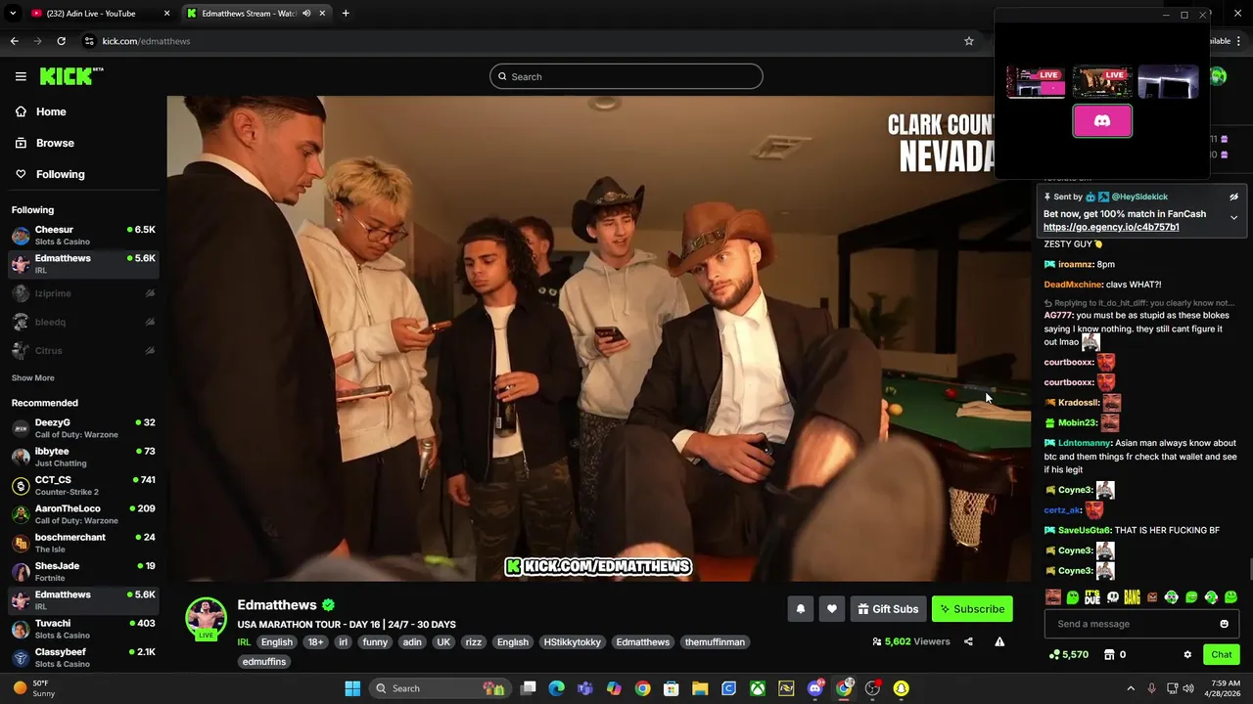
Task: Show hidden system tray icons
Action: [1131, 688]
